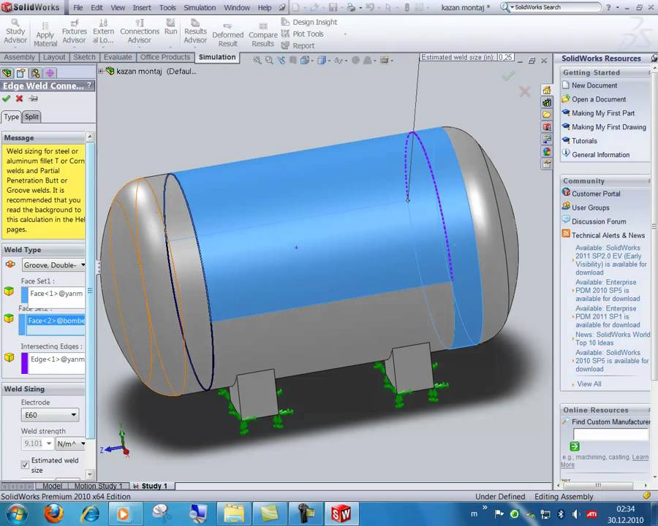Image resolution: width=658 pixels, height=526 pixels.
Task: Open Plot Tools menu
Action: [x=303, y=34]
